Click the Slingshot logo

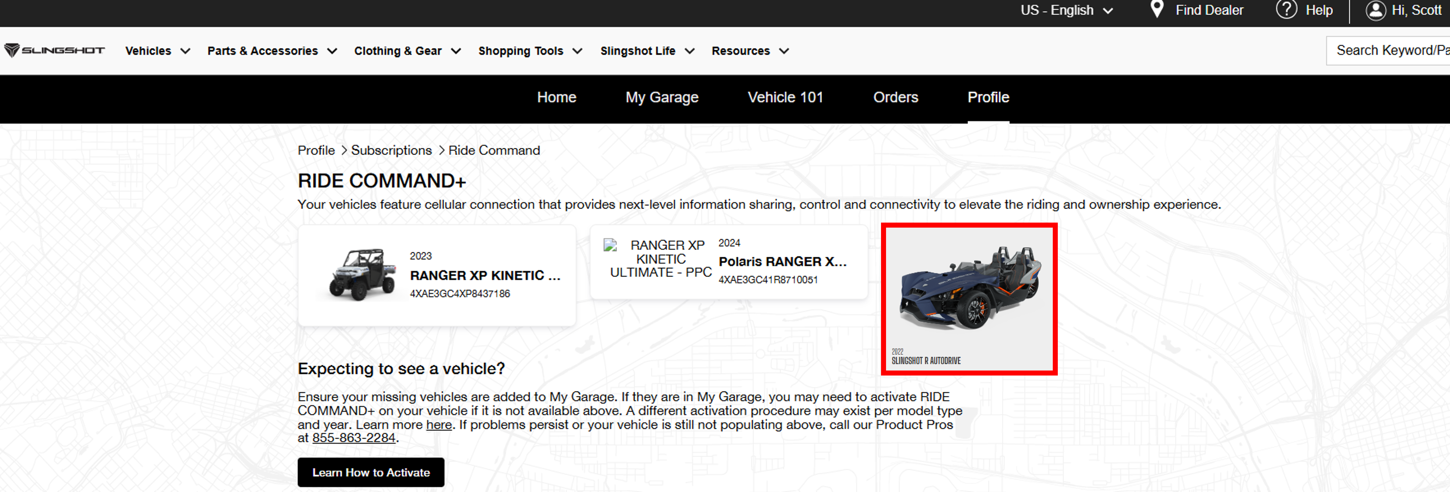point(54,51)
